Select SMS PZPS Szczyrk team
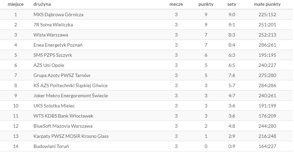The image size is (294, 152). click(53, 55)
